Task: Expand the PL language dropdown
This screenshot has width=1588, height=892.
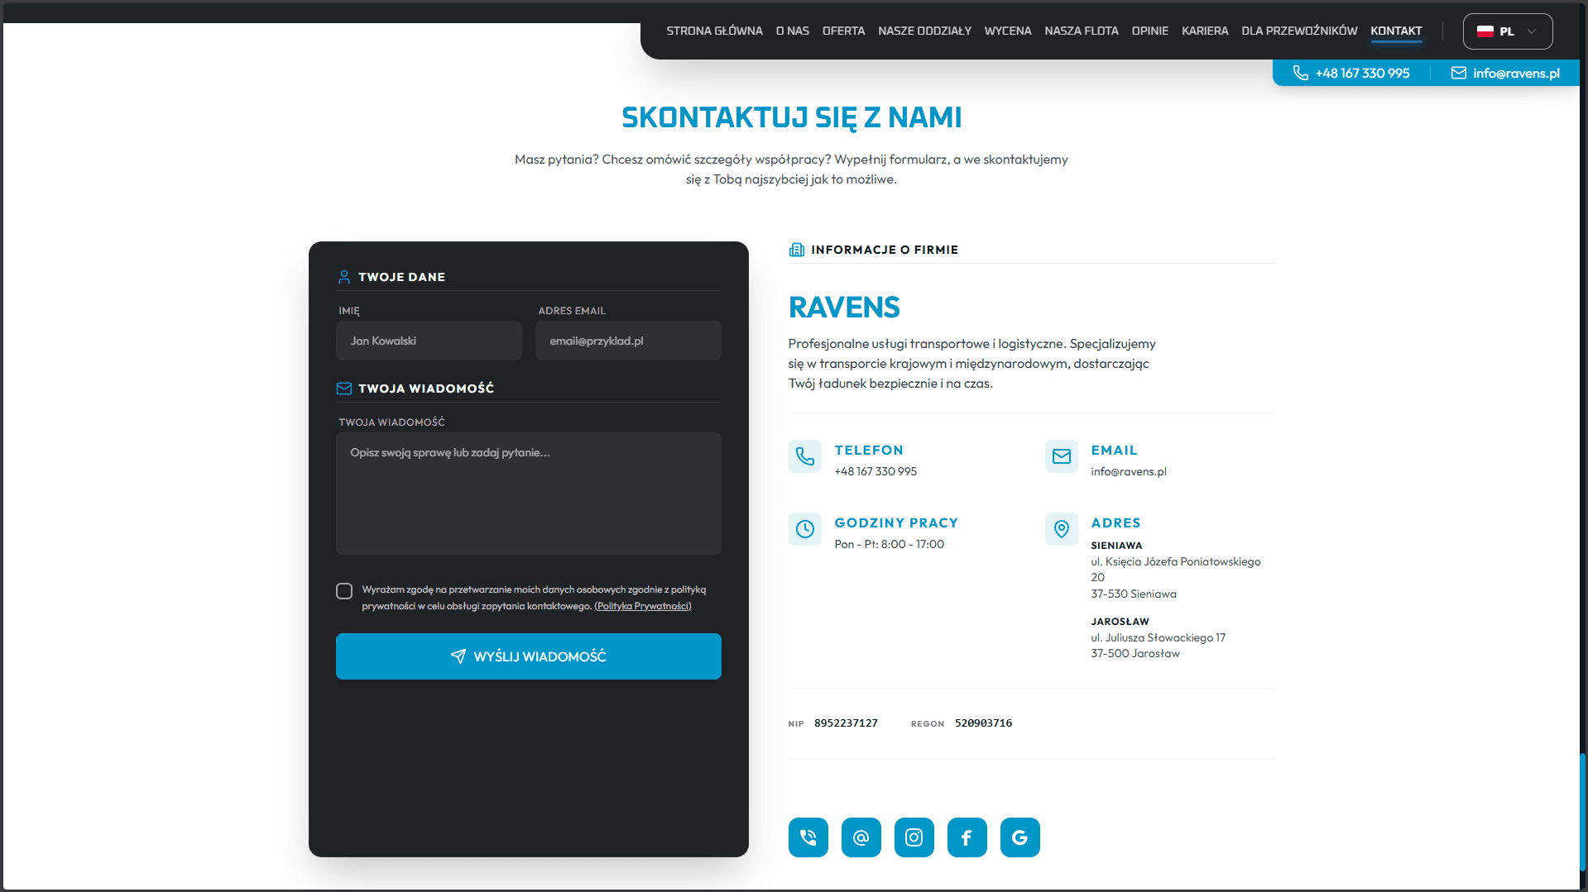Action: (x=1507, y=31)
